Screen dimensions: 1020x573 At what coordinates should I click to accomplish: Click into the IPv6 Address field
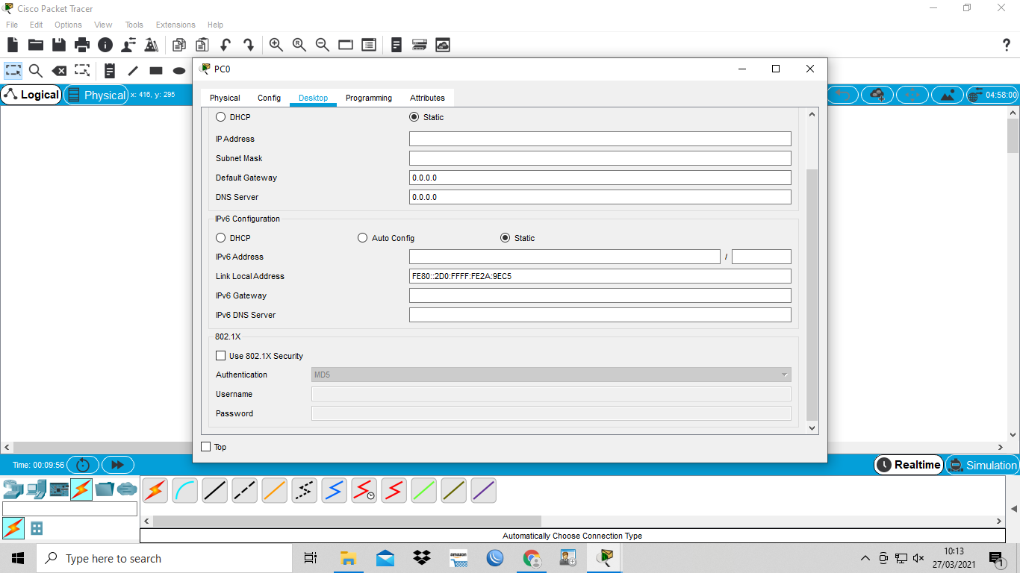coord(565,257)
